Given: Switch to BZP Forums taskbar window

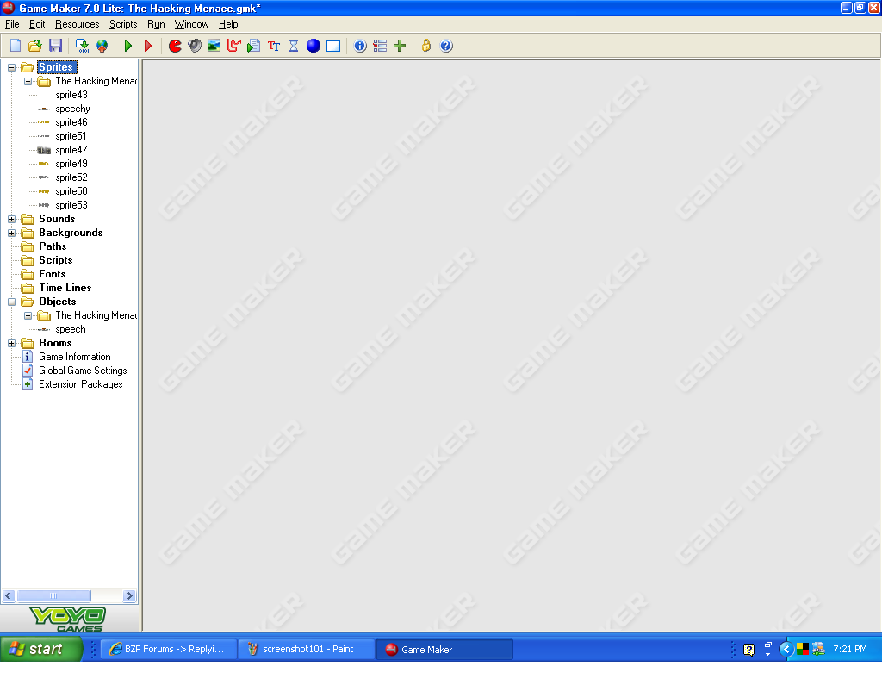Looking at the screenshot, I should point(168,650).
